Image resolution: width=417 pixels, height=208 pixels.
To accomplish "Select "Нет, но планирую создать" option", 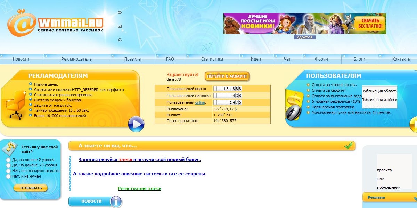I will click(9, 171).
